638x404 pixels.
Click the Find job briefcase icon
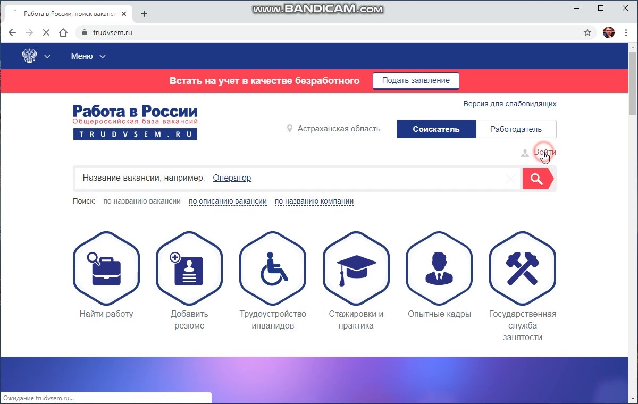tap(106, 268)
